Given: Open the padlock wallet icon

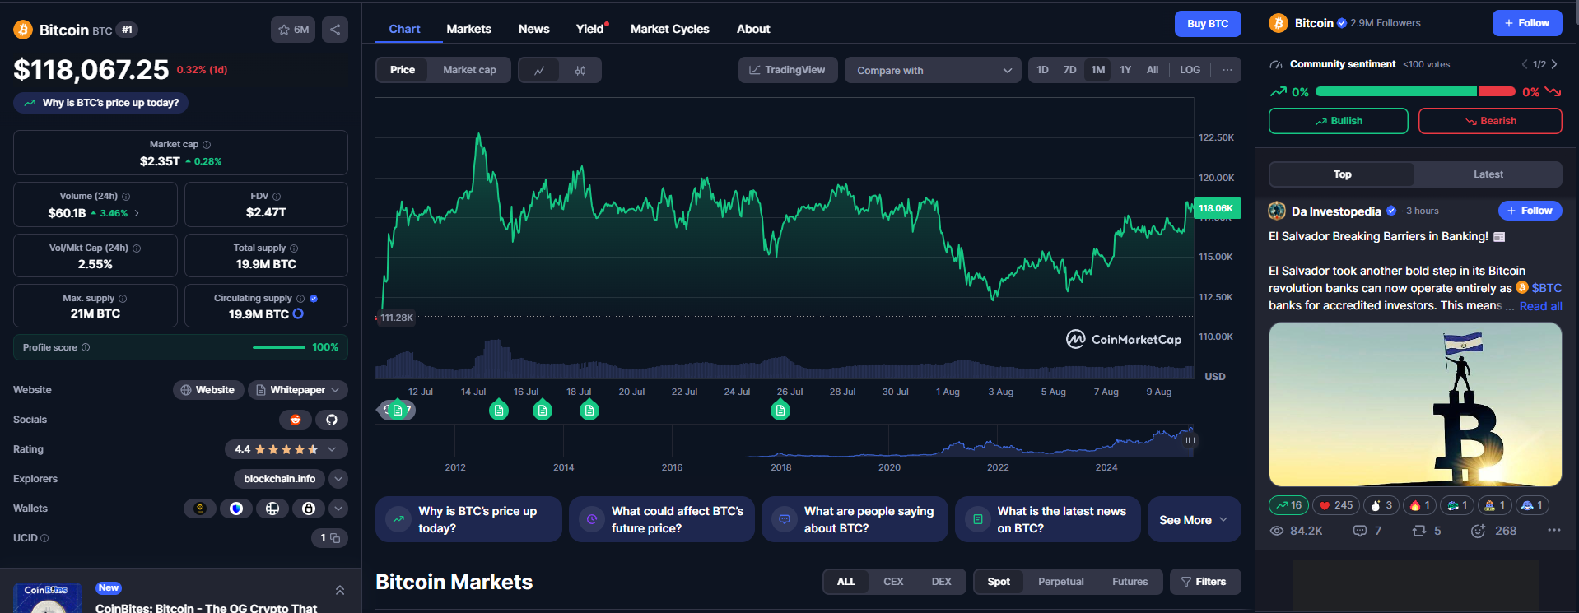Looking at the screenshot, I should (x=309, y=509).
